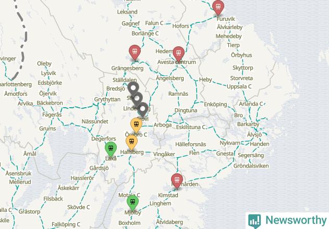Click the yellow train marker above Örebro C
This screenshot has height=229, width=329.
136,125
